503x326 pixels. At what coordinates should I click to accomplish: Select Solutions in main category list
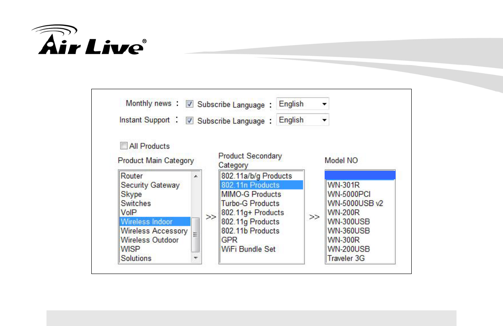tap(155, 258)
